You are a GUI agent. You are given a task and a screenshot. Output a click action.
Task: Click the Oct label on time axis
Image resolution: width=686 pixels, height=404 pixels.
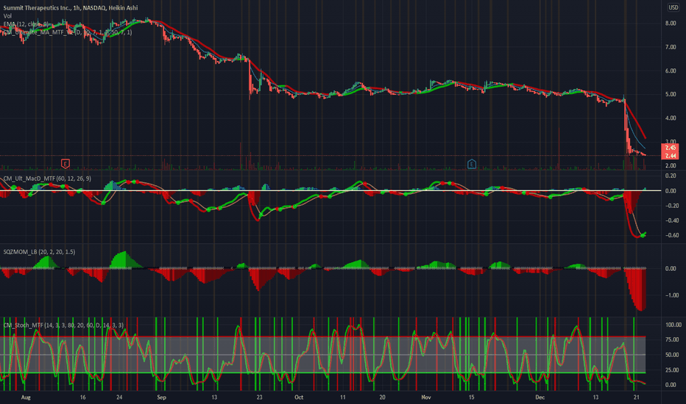pyautogui.click(x=299, y=397)
